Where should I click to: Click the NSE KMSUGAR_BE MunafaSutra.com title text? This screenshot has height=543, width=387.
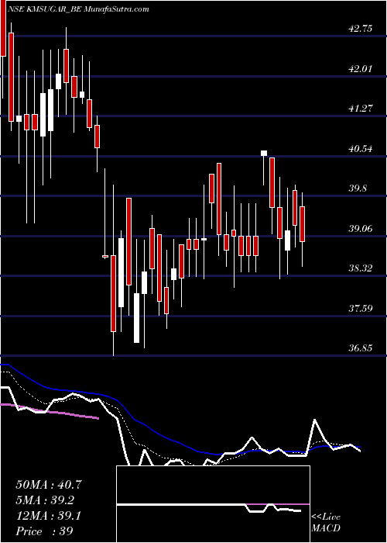click(x=78, y=9)
